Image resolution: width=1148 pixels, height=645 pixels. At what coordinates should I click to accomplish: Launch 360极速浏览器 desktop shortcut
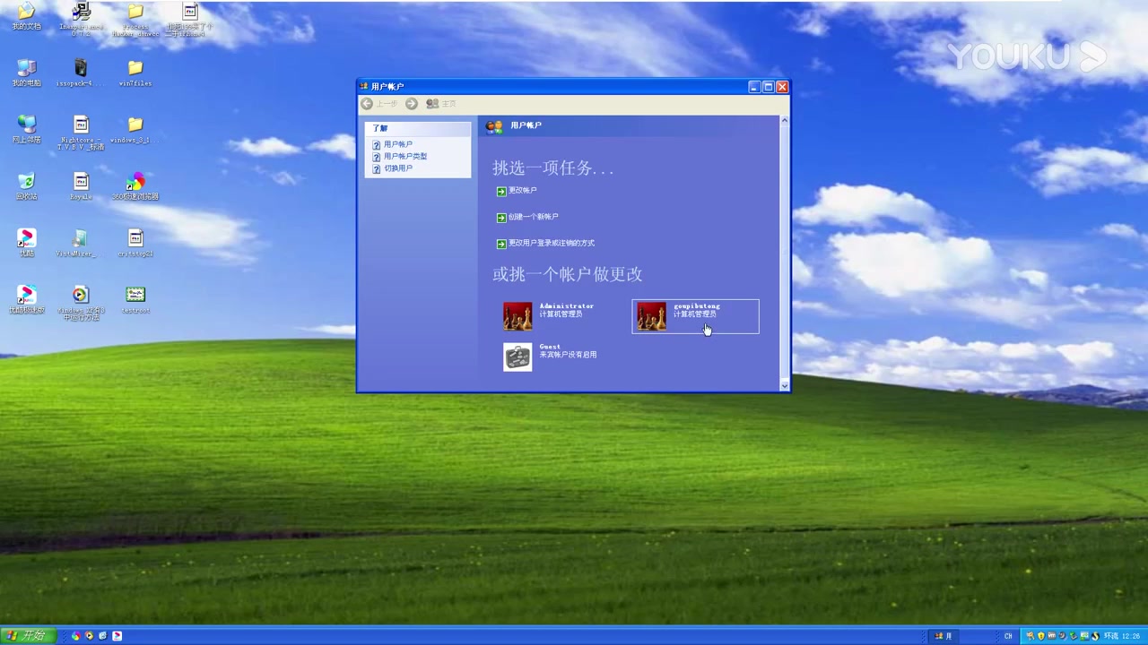[135, 185]
